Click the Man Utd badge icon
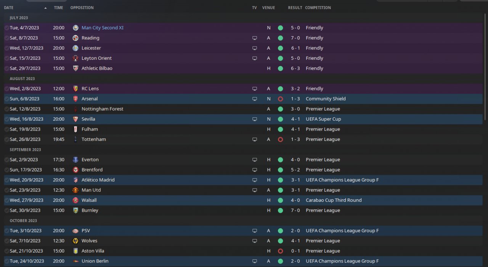Viewport: 488px width, 267px height. (x=75, y=190)
